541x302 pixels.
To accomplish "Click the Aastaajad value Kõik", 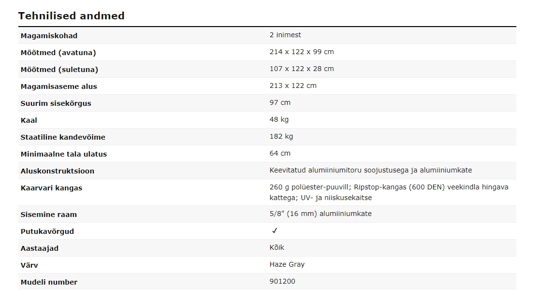I will click(x=277, y=247).
